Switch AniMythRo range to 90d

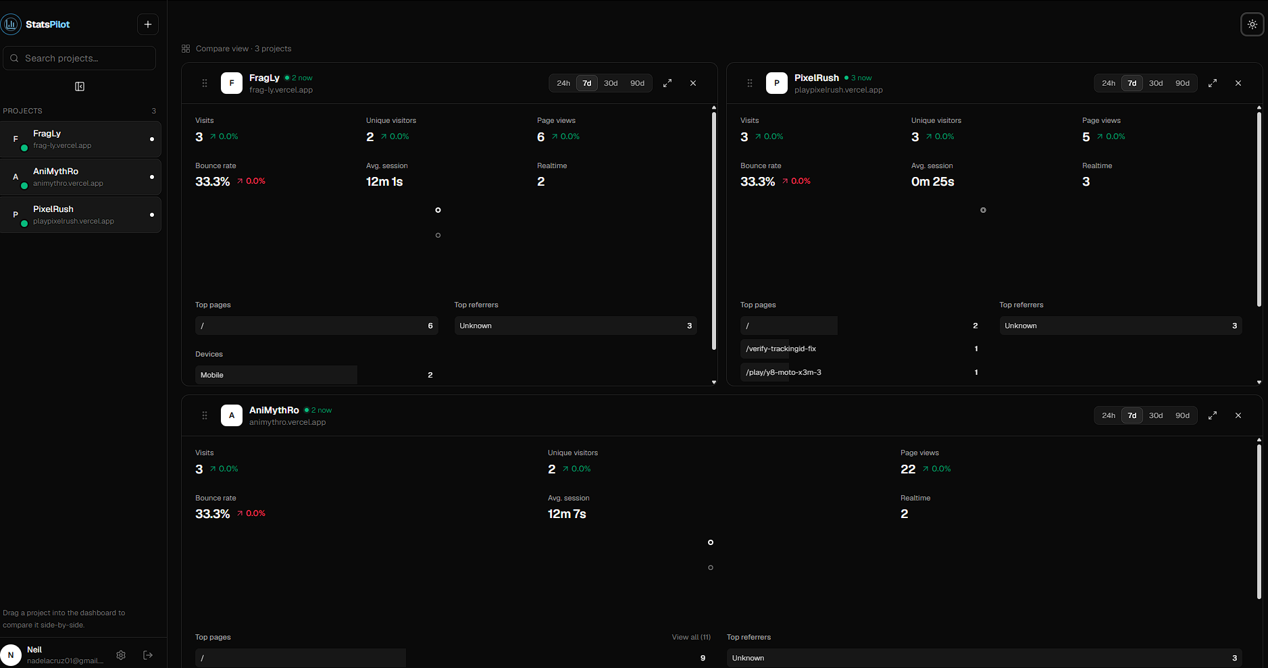click(x=1182, y=415)
